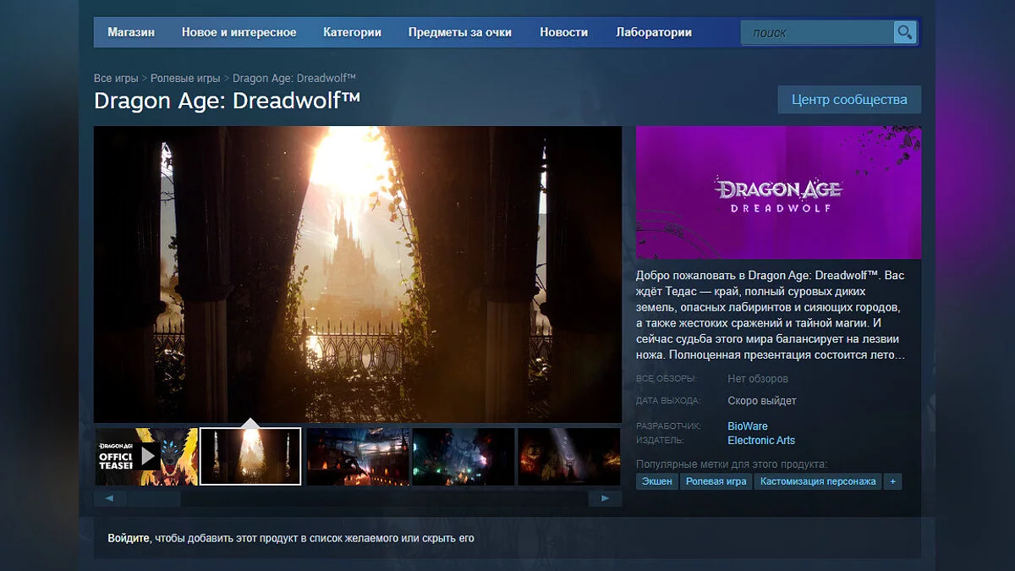Select the third screenshot thumbnail with fire
1015x571 pixels.
[x=358, y=457]
